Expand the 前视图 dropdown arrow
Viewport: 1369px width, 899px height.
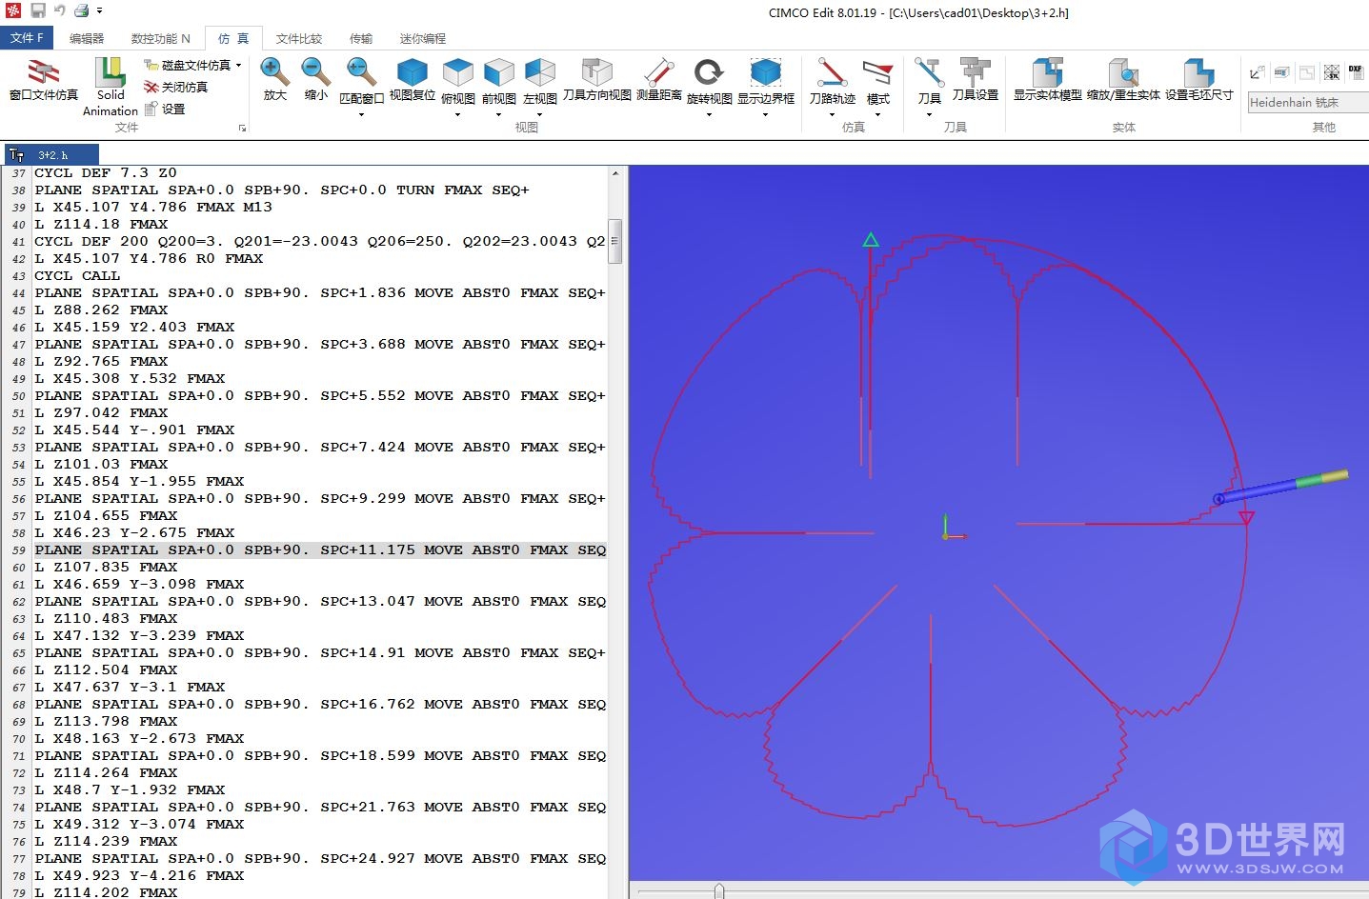coord(498,115)
